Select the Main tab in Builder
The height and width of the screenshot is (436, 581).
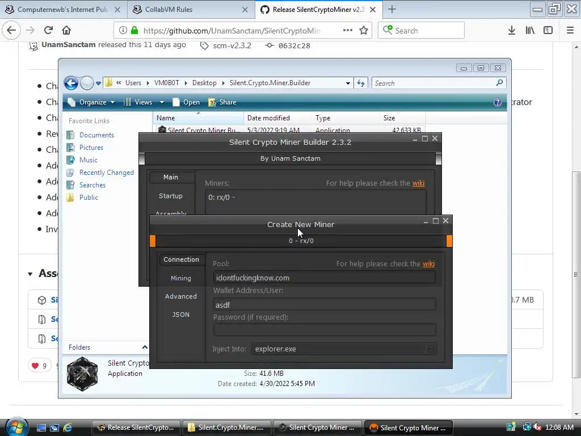click(x=171, y=177)
